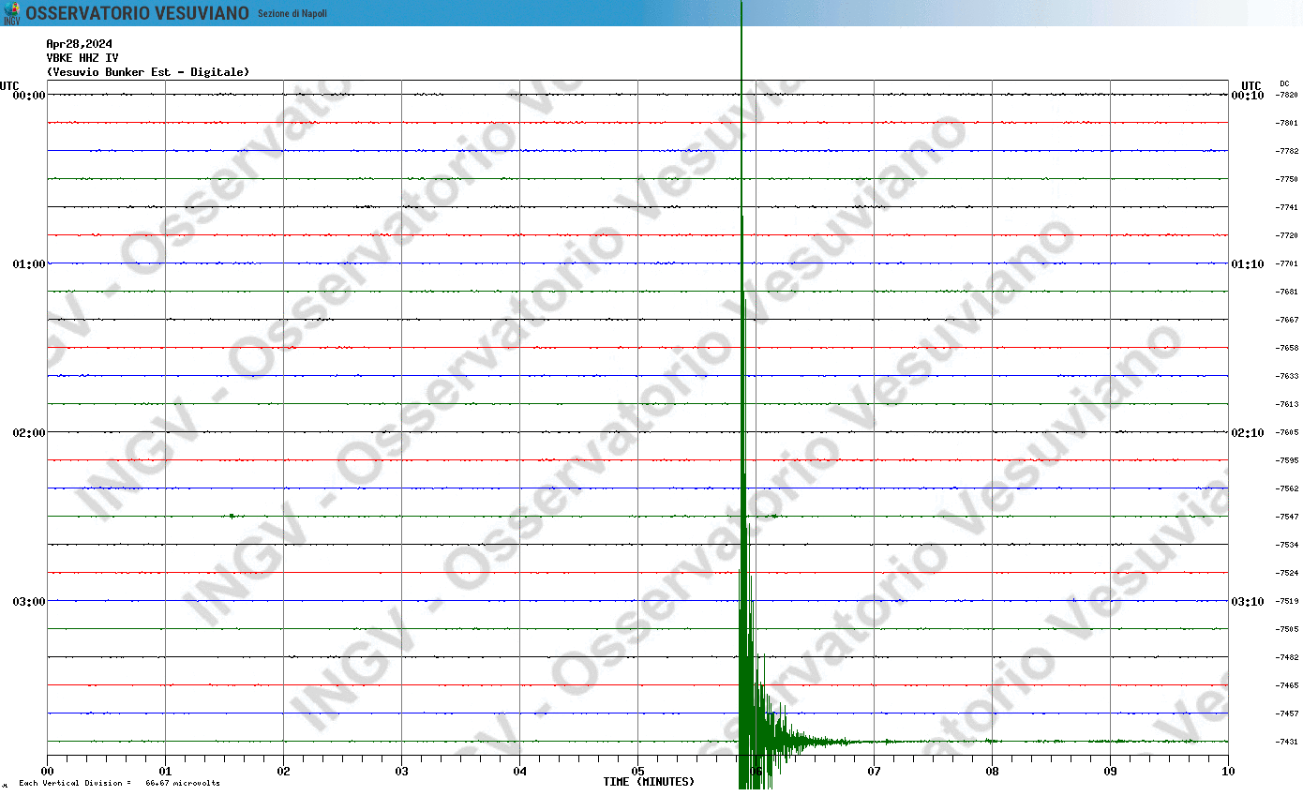Click the DC value -7750
This screenshot has width=1303, height=796.
point(1287,179)
